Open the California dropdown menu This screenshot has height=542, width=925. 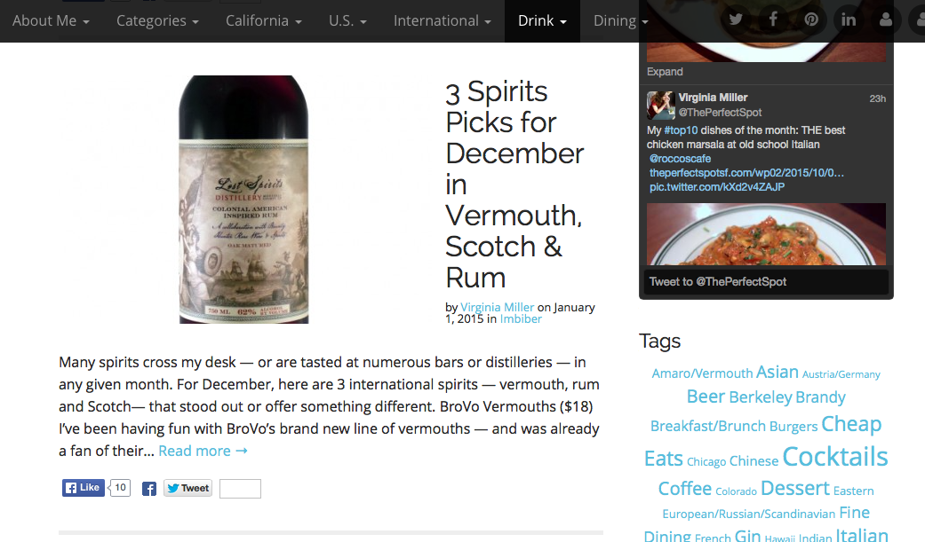[x=264, y=20]
